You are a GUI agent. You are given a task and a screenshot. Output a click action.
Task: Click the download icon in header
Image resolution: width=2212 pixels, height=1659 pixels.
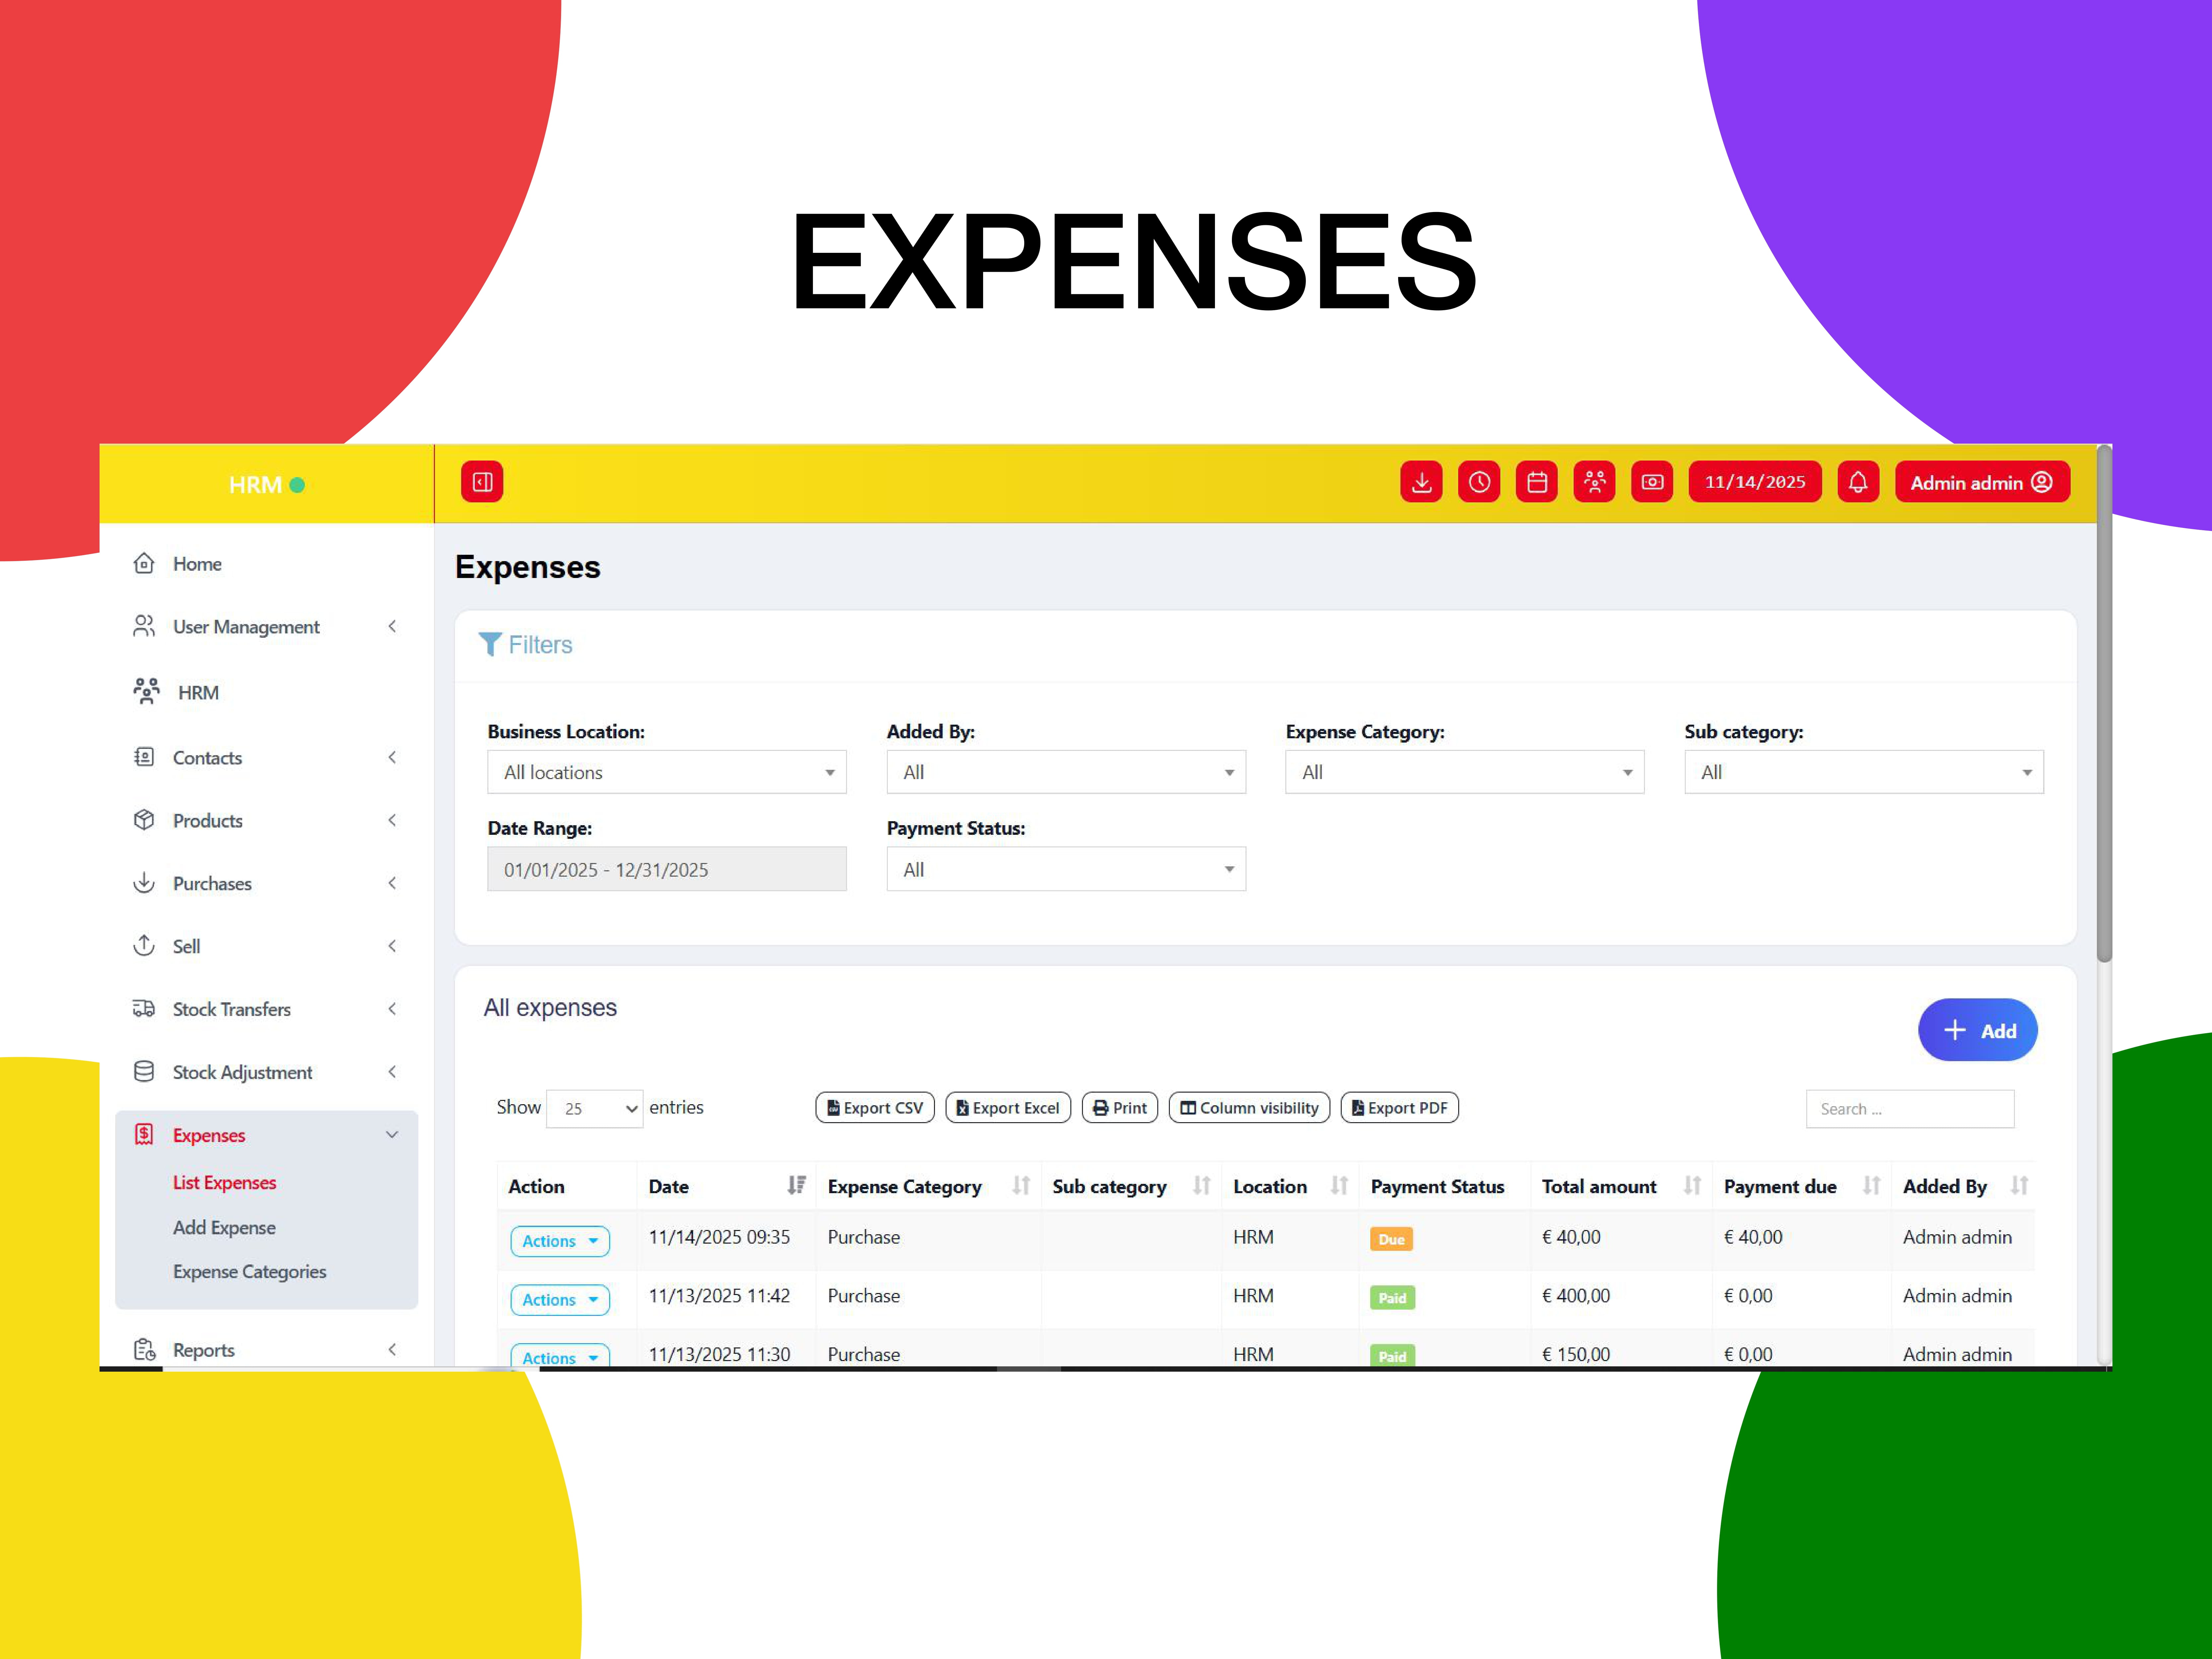(1421, 482)
